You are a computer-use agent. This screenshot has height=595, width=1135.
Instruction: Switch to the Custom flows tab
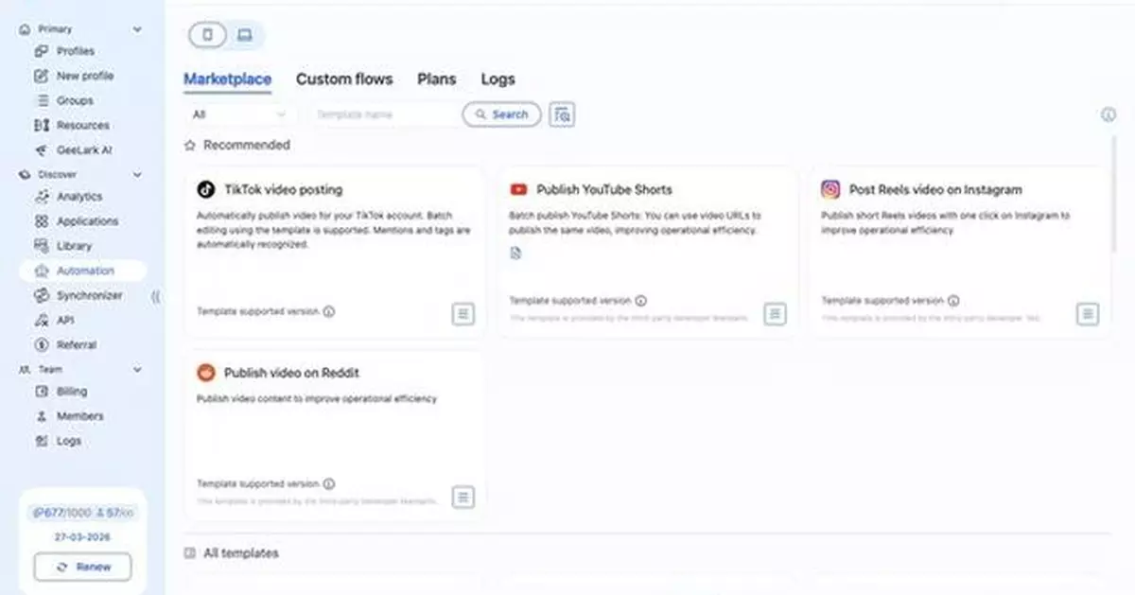point(344,79)
